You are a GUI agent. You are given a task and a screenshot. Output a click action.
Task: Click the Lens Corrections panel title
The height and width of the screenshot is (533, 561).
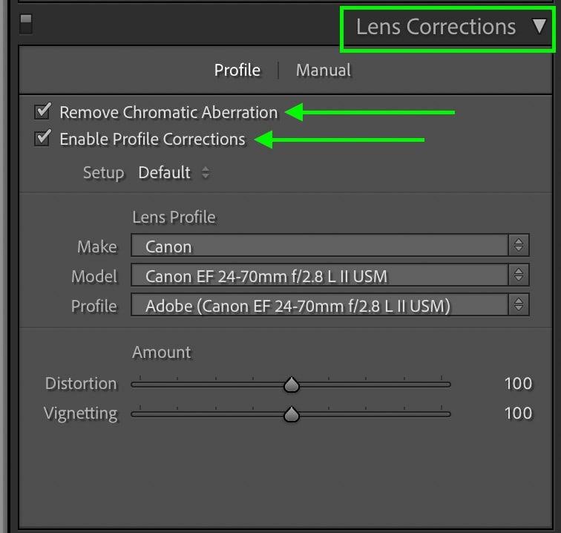click(x=436, y=27)
